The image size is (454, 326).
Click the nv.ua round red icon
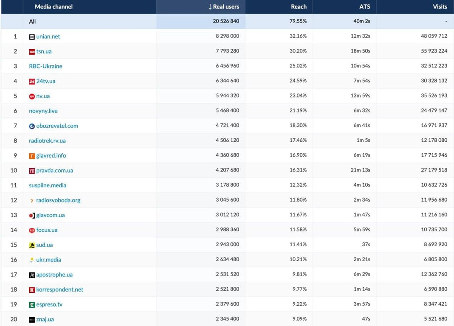tap(32, 96)
